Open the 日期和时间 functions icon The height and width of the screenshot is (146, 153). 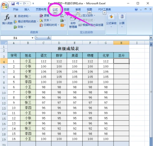[41, 25]
